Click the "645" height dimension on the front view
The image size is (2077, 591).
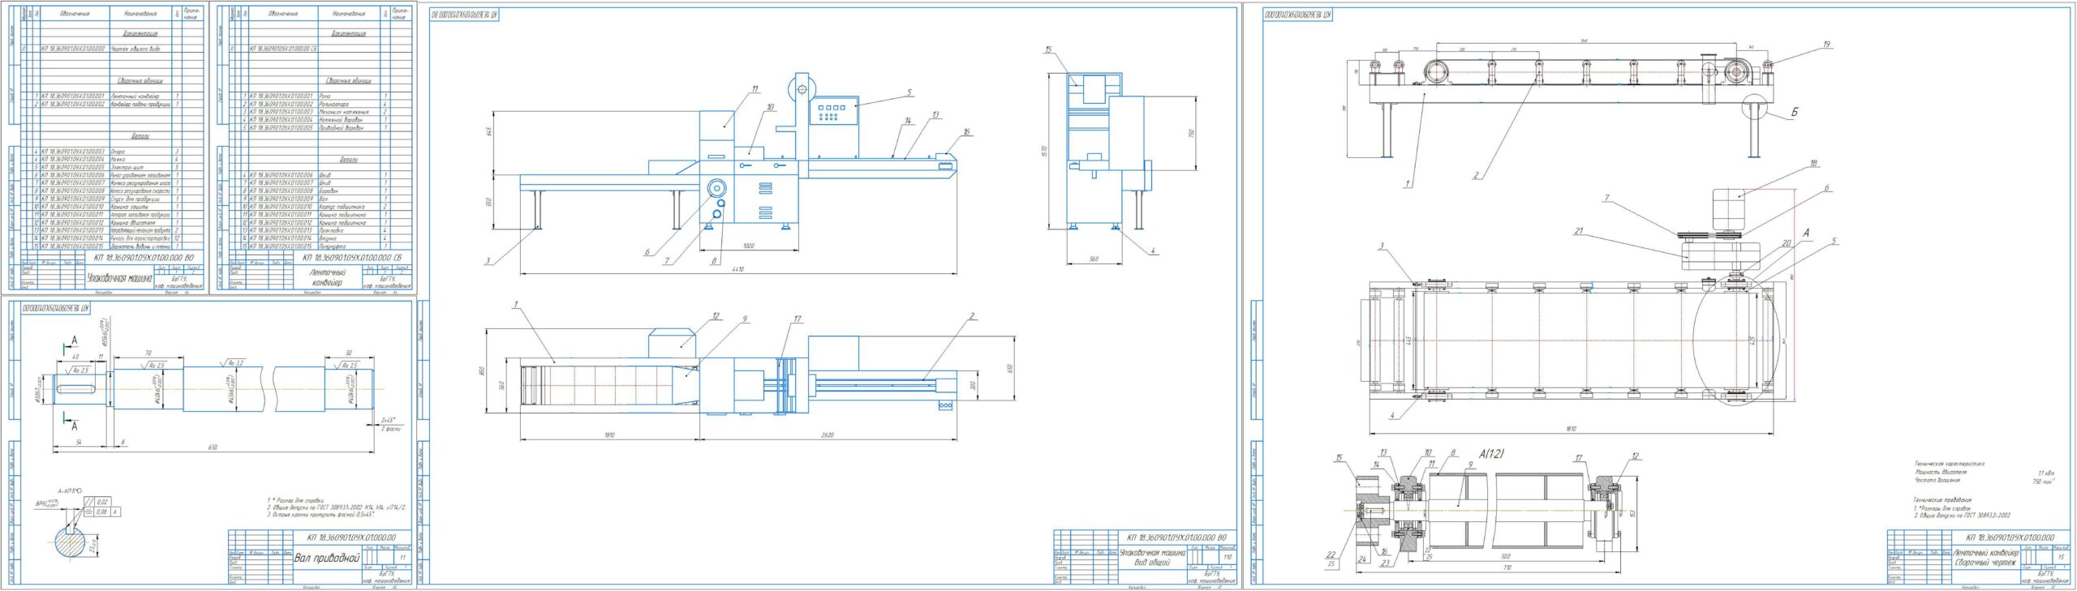point(490,132)
